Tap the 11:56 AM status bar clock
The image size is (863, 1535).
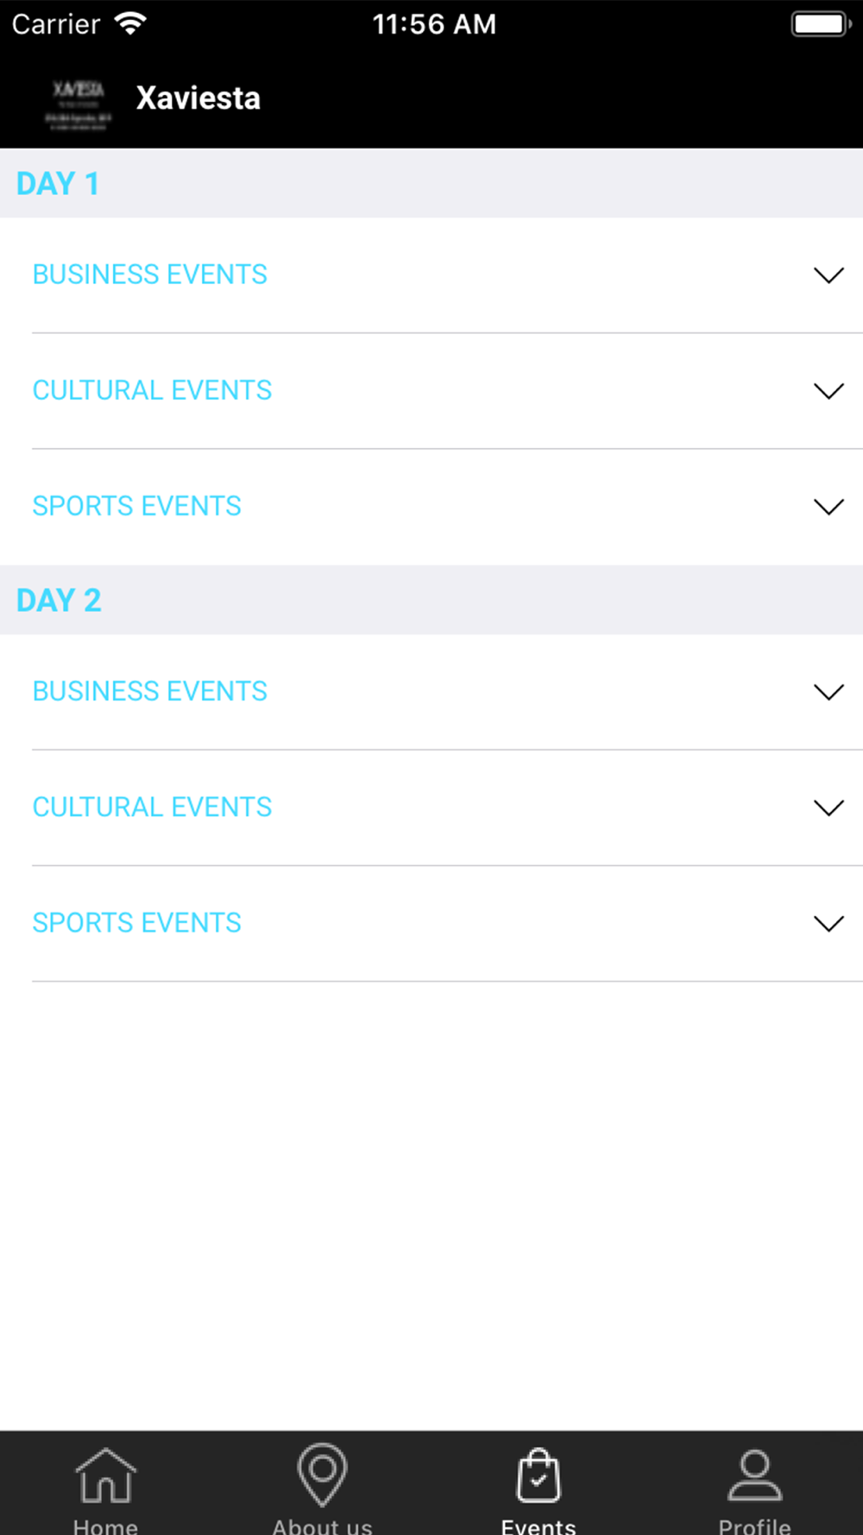pos(434,24)
